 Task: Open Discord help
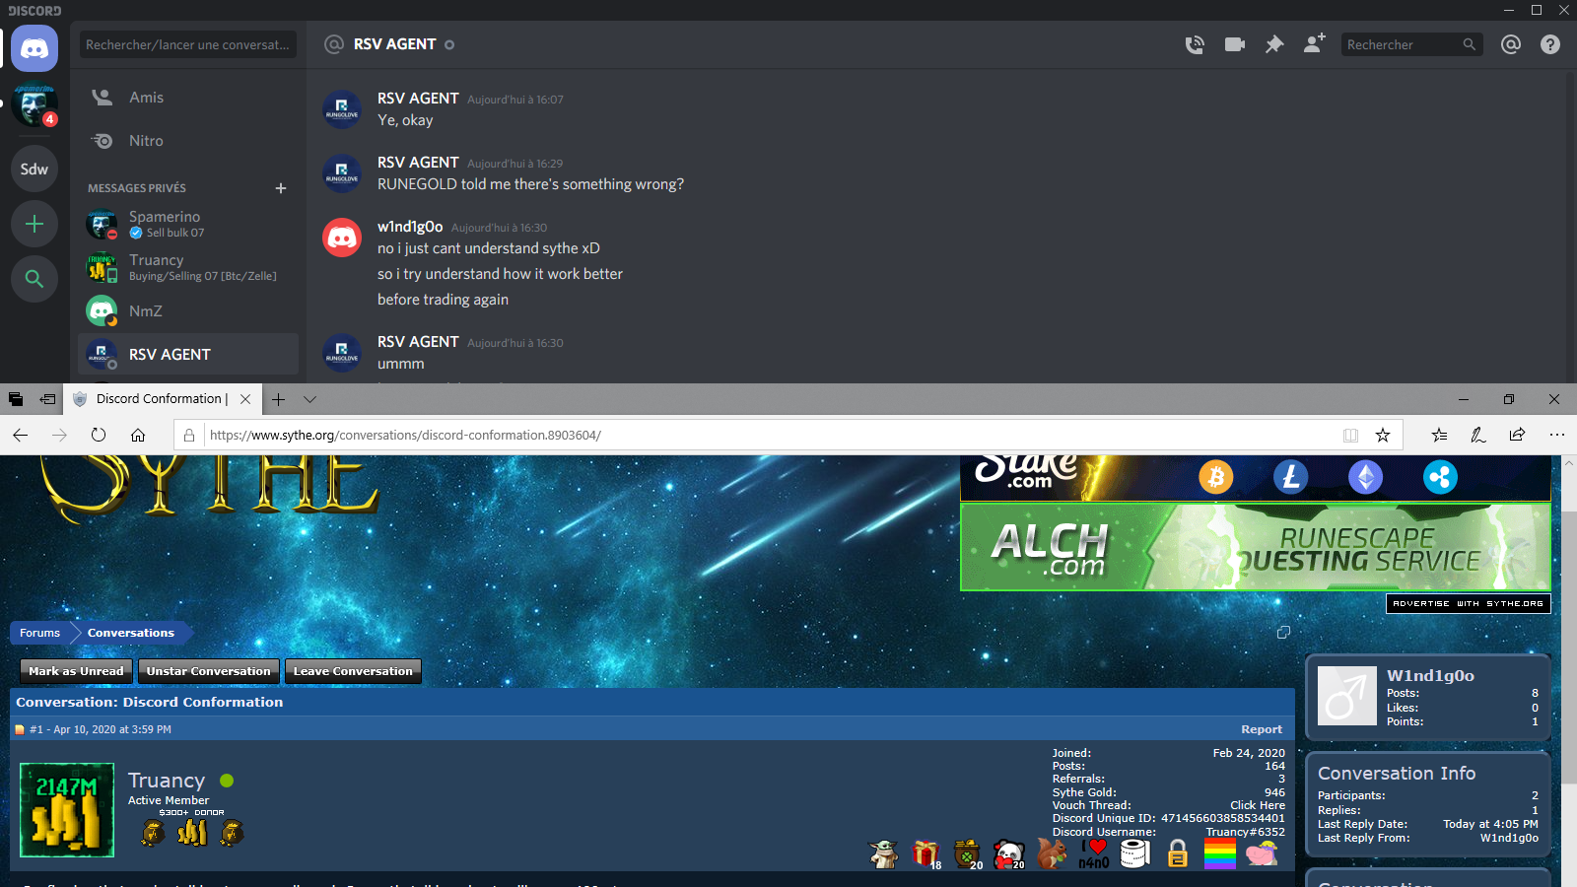1550,44
